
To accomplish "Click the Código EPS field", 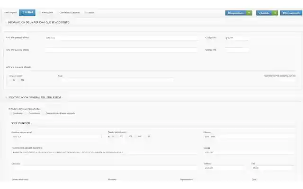I will tap(237, 38).
